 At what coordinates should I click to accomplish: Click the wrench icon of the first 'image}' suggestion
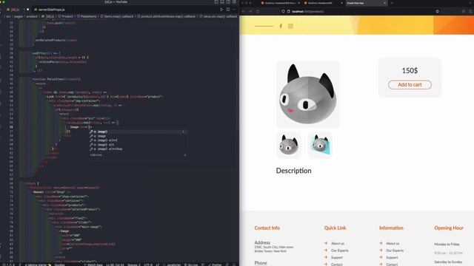91,132
